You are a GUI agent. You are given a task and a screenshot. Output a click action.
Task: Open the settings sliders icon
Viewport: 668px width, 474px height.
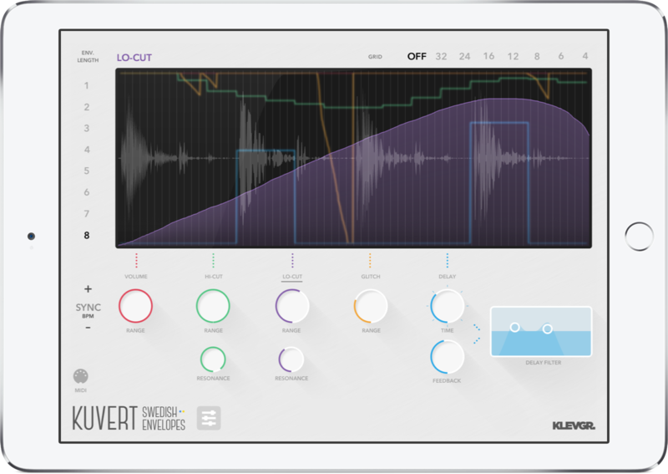[209, 419]
